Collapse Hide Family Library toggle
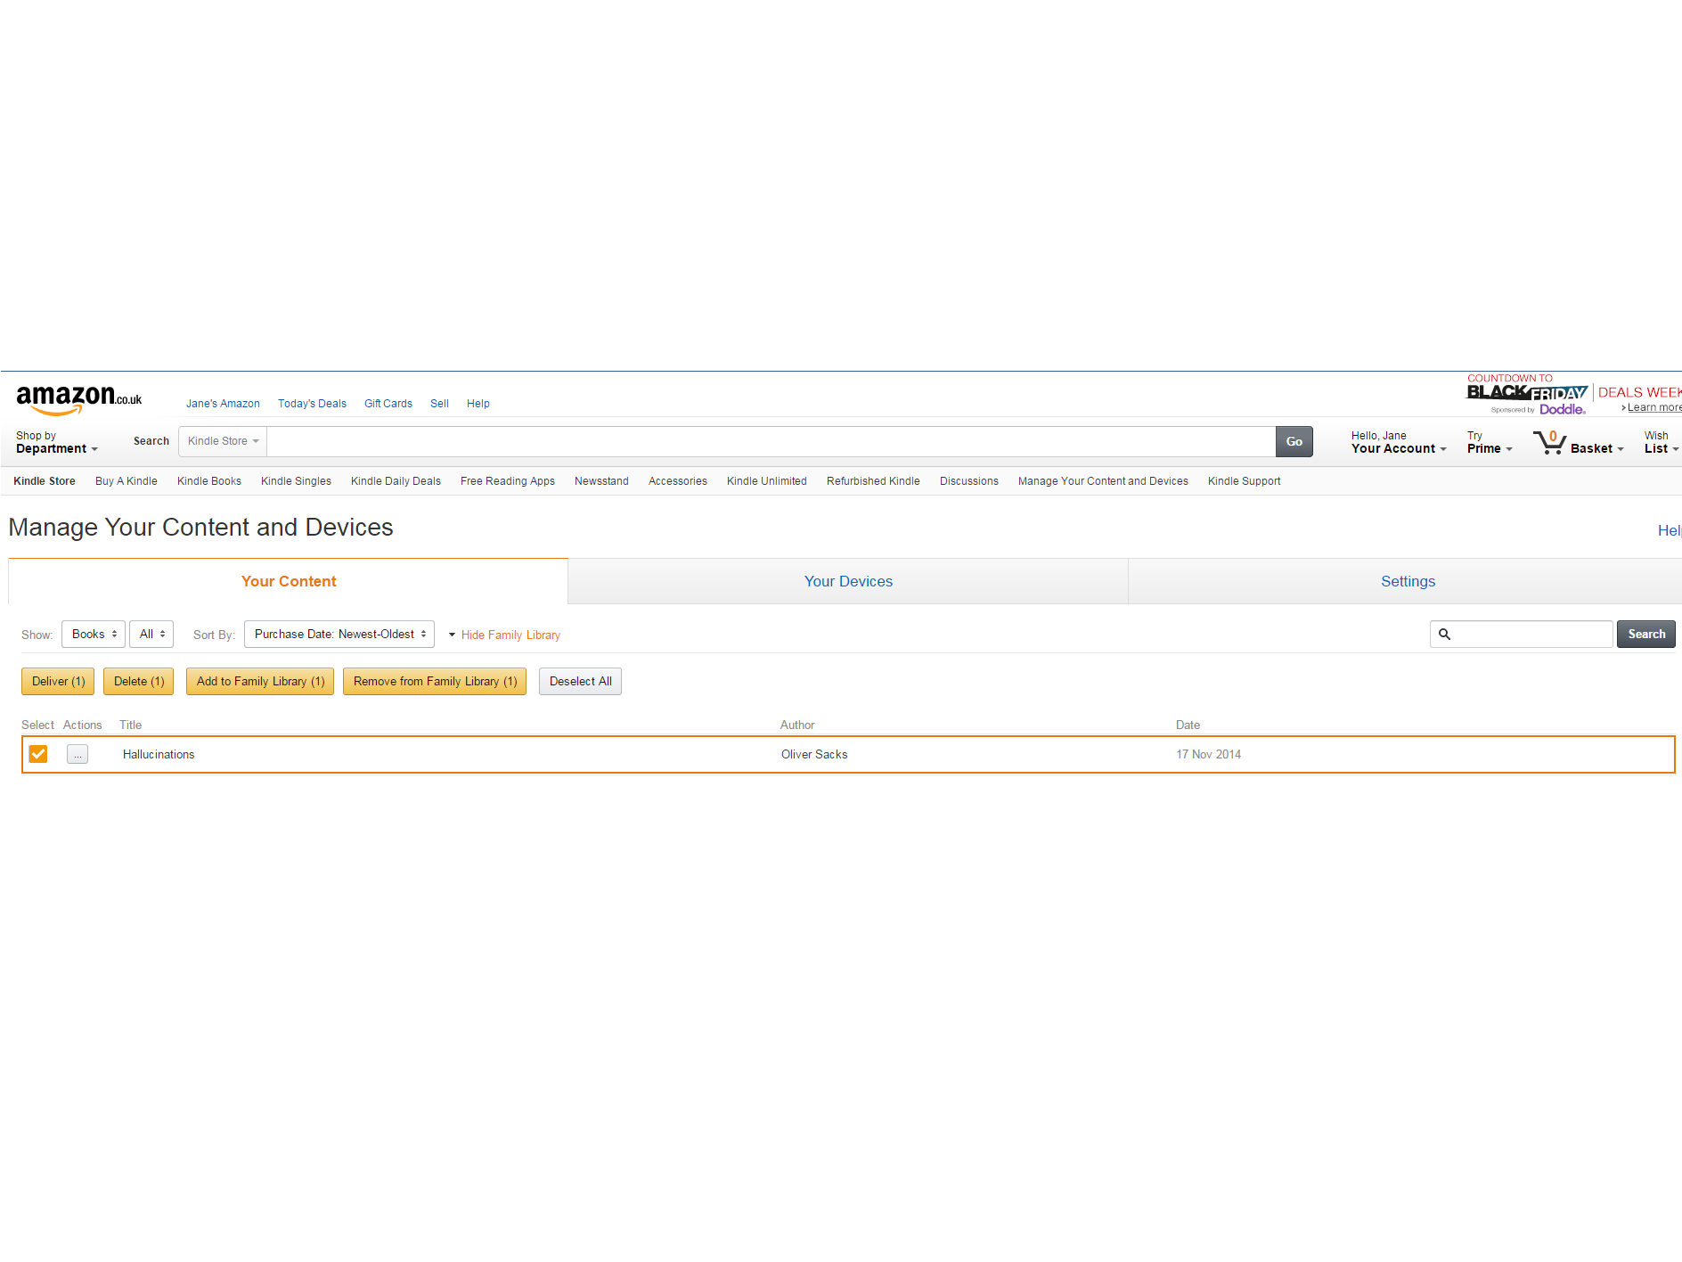1682x1262 pixels. (504, 635)
